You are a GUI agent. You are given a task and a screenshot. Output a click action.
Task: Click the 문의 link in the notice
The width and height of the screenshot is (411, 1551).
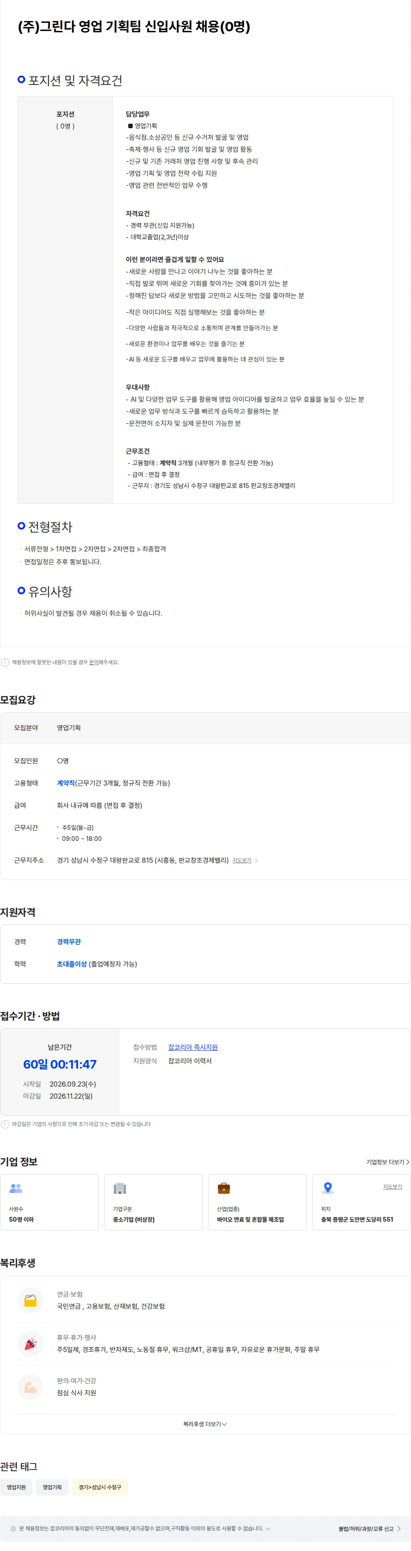pos(93,663)
